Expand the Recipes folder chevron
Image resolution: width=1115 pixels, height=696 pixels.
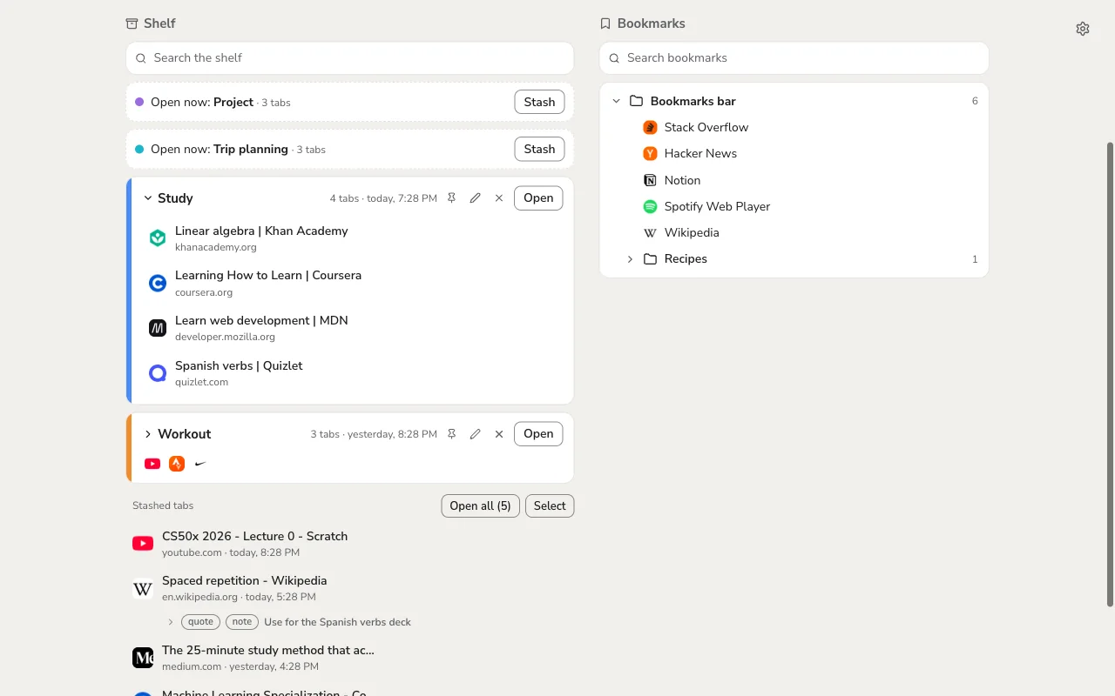click(x=630, y=258)
